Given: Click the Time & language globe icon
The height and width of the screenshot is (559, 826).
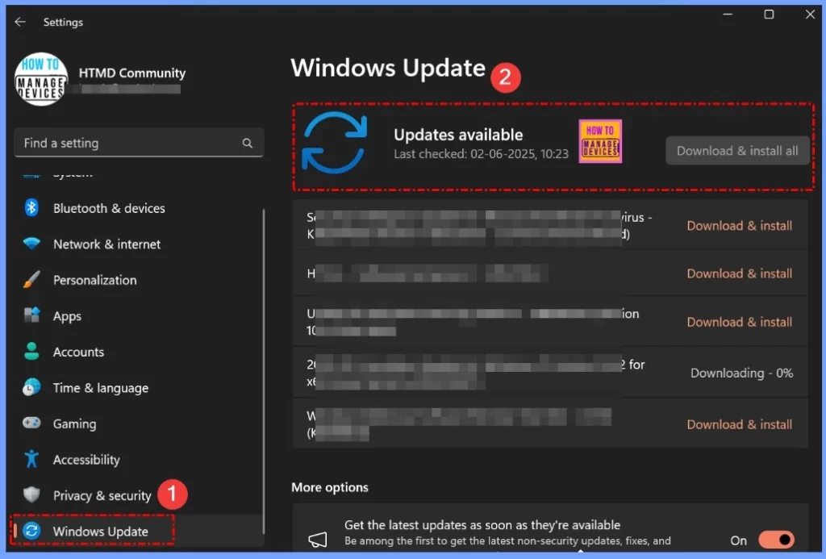Looking at the screenshot, I should coord(31,387).
